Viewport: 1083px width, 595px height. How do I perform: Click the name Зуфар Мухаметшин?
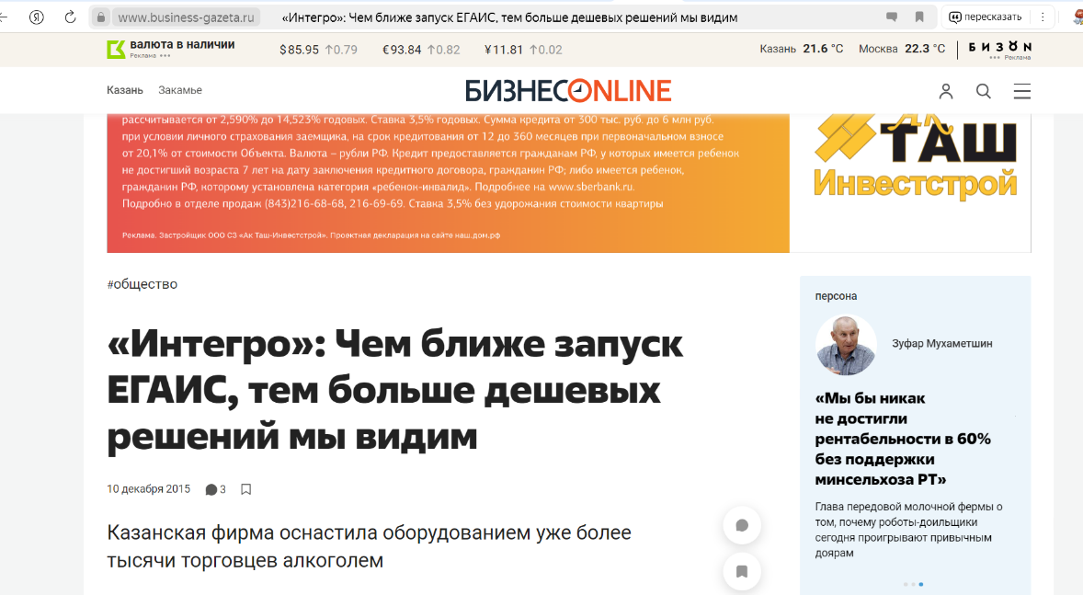(941, 343)
